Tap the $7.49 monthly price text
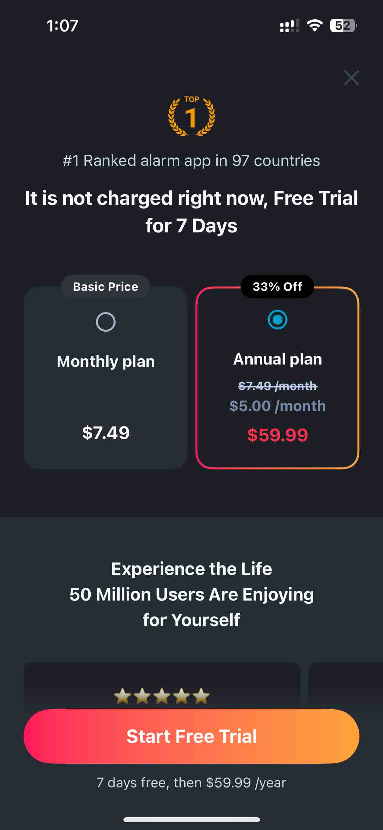383x830 pixels. click(x=106, y=433)
